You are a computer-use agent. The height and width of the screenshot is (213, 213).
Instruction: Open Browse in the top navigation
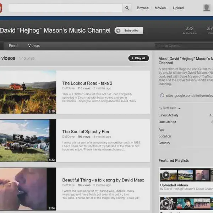point(143,8)
